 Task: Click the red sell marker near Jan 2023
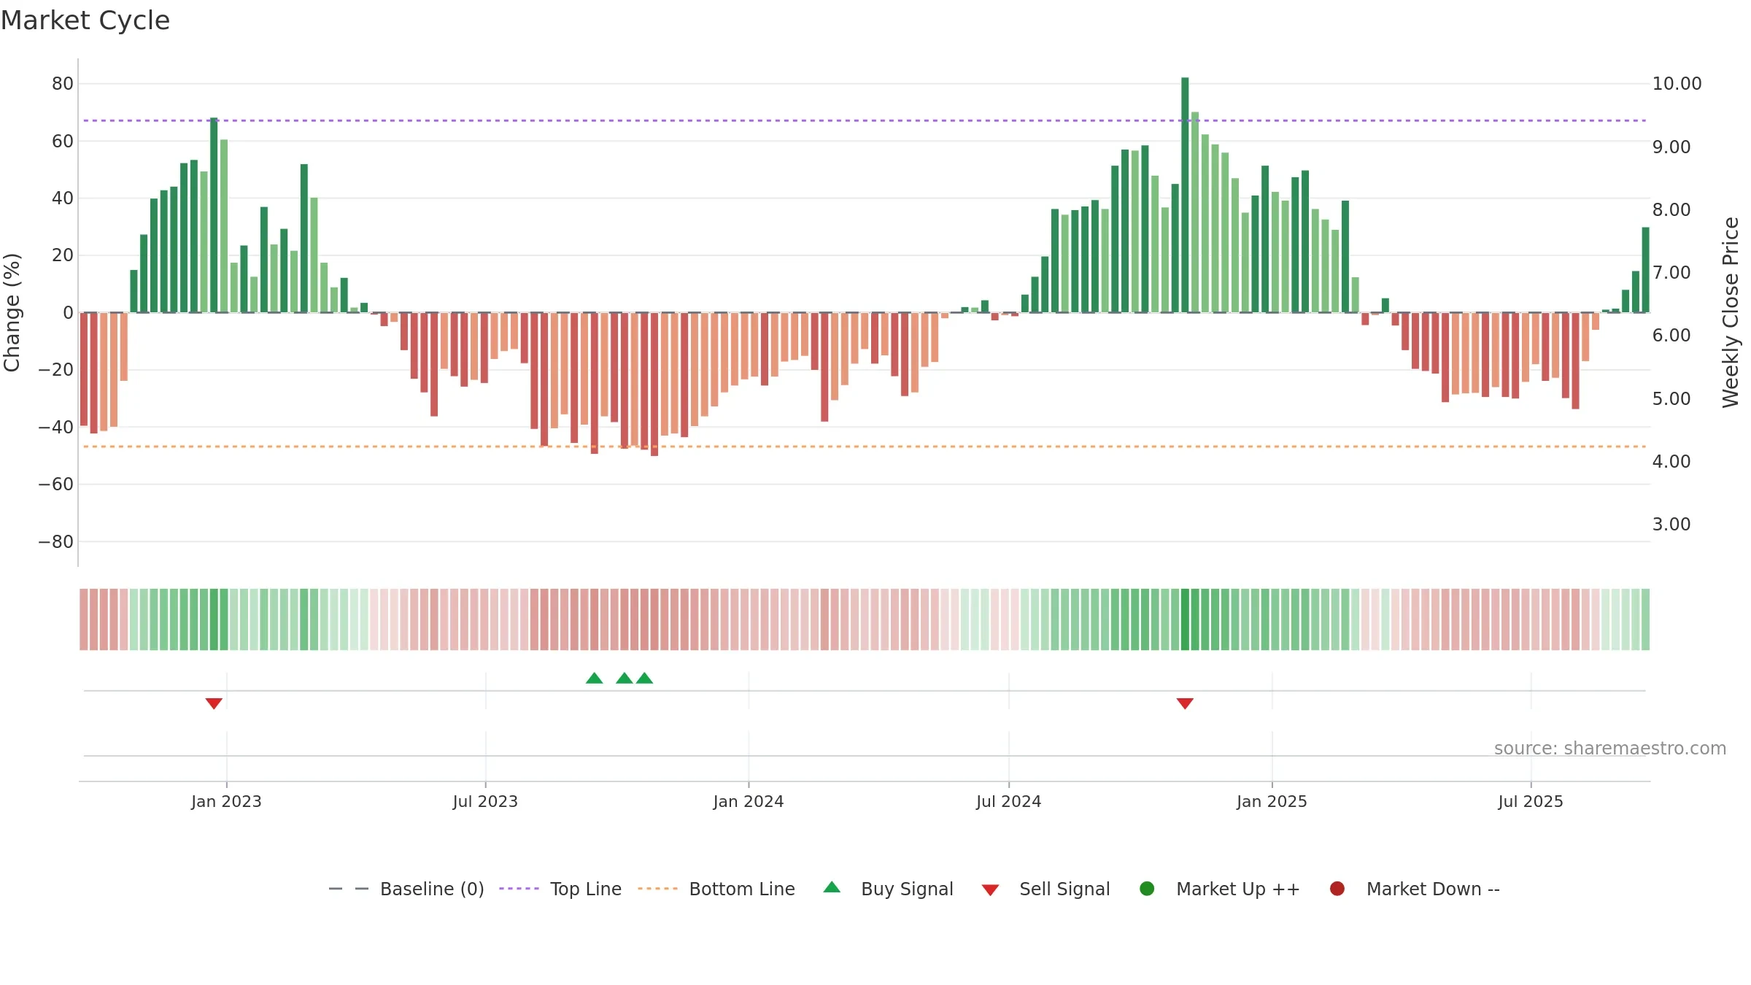(214, 703)
